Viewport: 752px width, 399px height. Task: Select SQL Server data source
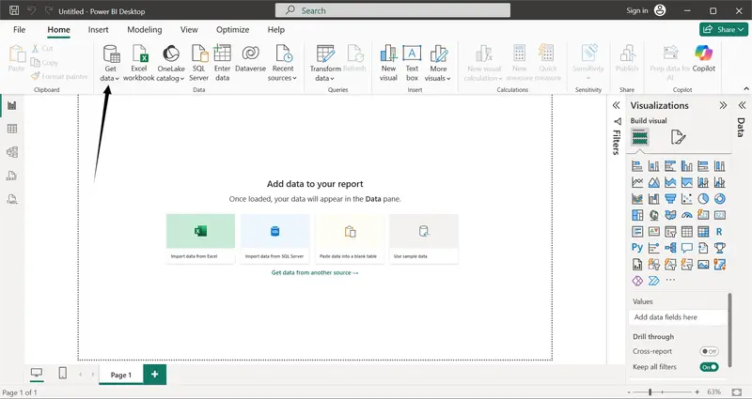coord(198,63)
